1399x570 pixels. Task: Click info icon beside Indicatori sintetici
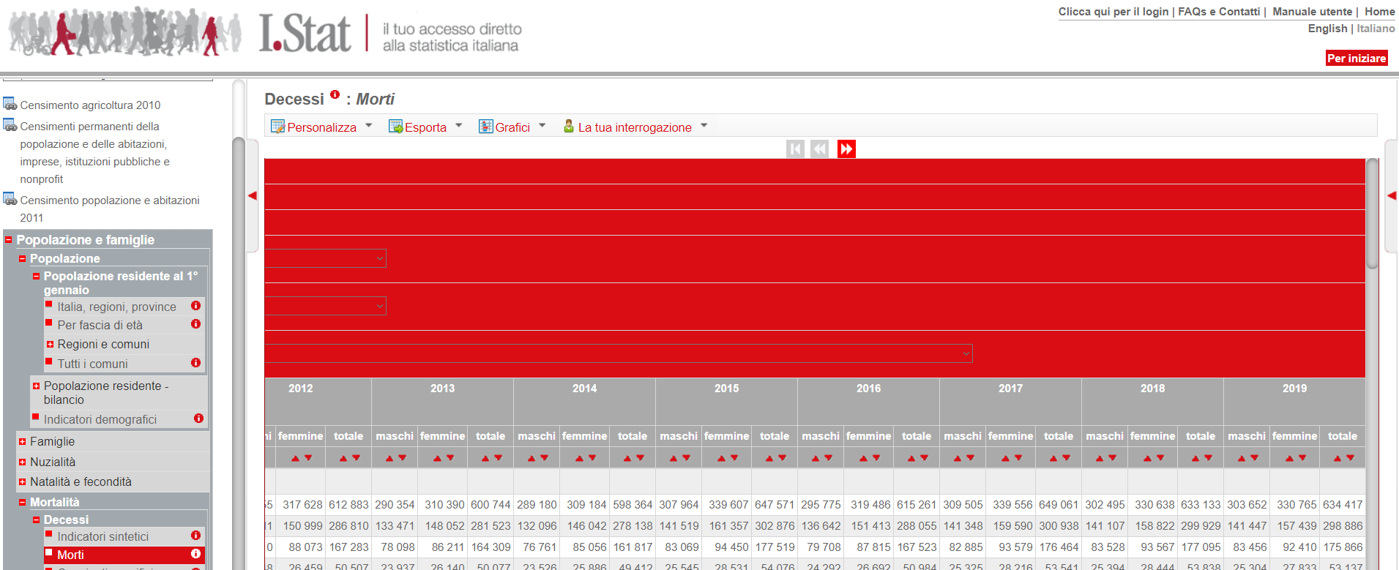(x=195, y=536)
